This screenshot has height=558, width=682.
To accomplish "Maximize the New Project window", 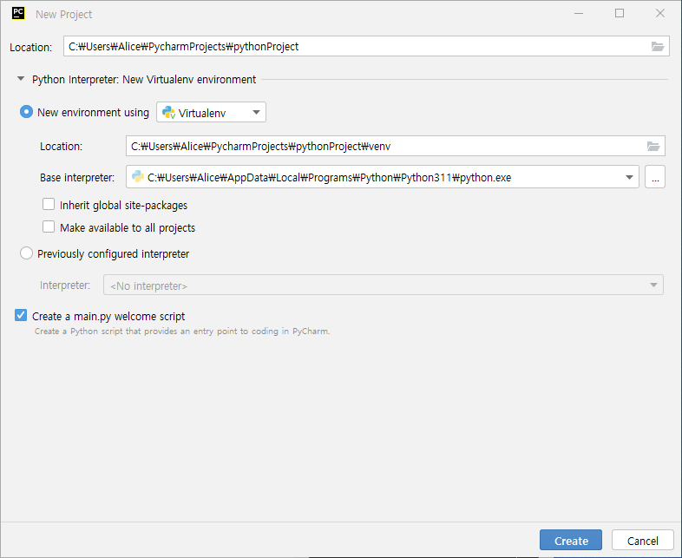I will [x=620, y=14].
